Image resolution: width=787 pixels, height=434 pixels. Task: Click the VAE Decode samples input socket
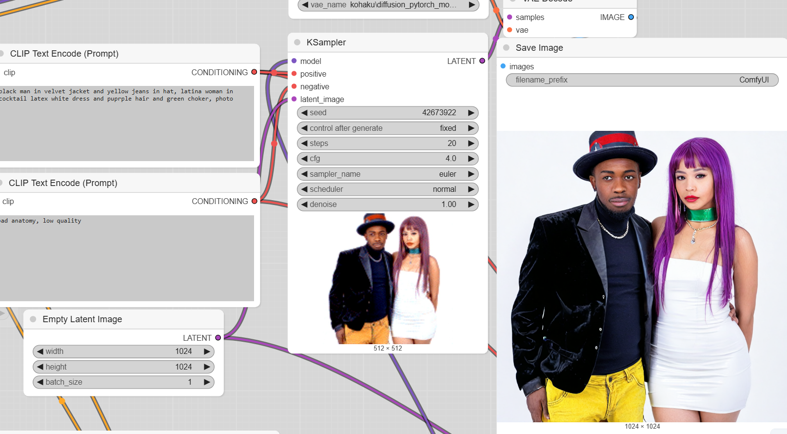click(510, 17)
